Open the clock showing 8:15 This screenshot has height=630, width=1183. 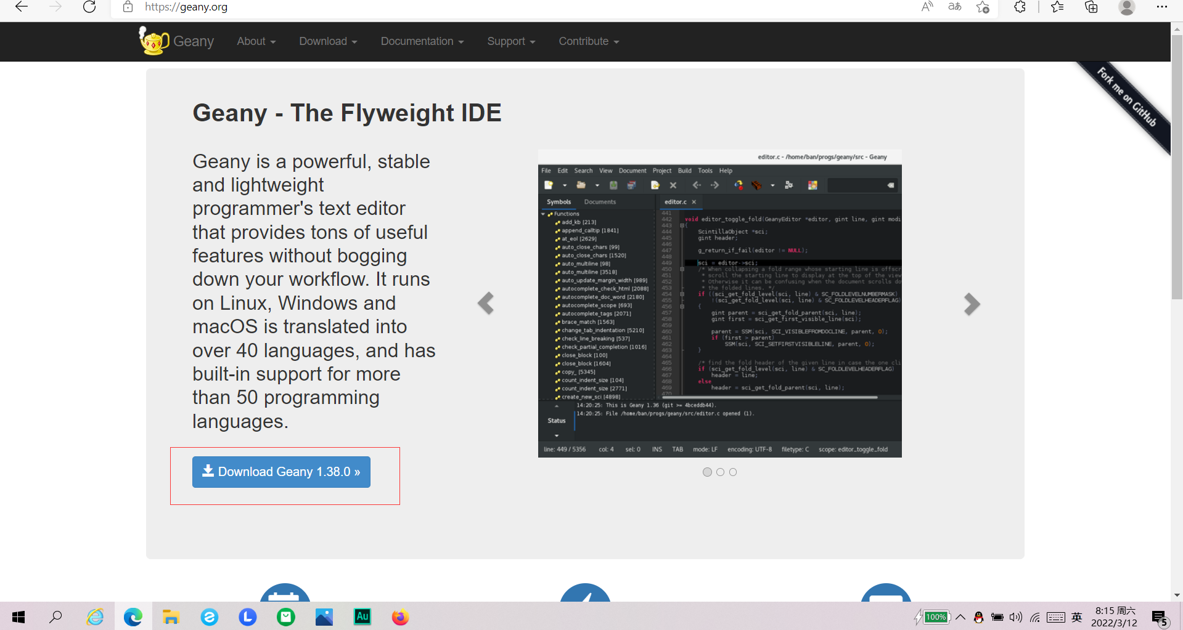click(1115, 616)
